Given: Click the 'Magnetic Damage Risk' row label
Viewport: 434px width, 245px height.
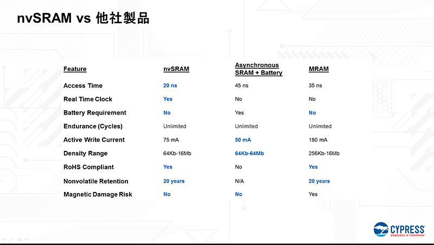Looking at the screenshot, I should [x=98, y=194].
